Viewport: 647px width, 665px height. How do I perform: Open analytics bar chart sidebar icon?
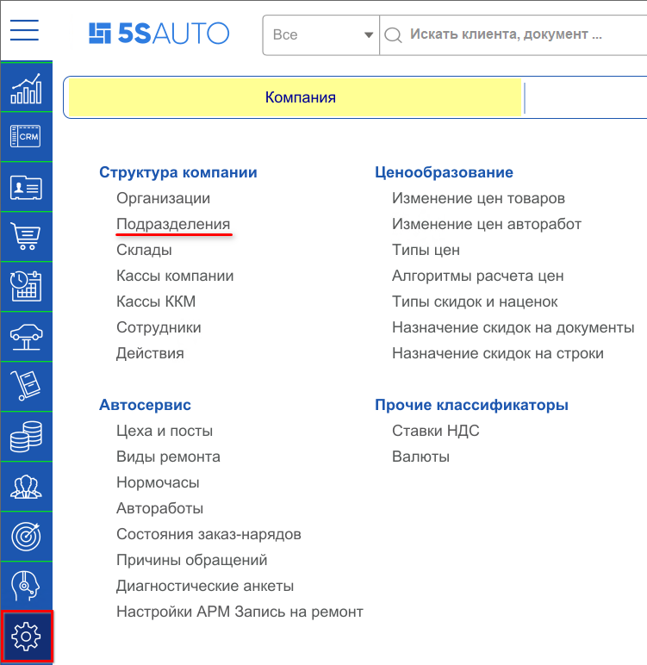click(27, 88)
